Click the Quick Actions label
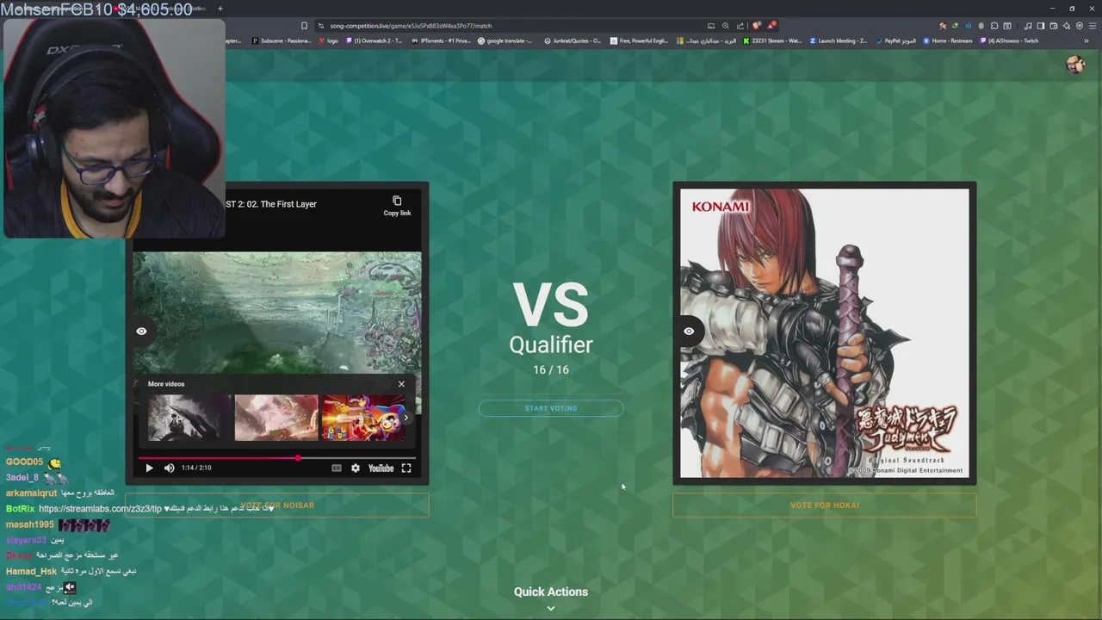1102x620 pixels. 551,592
